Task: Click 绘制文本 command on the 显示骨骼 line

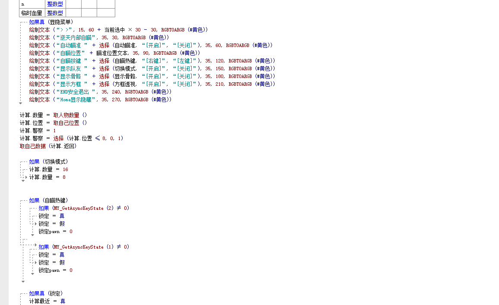Action: click(39, 76)
